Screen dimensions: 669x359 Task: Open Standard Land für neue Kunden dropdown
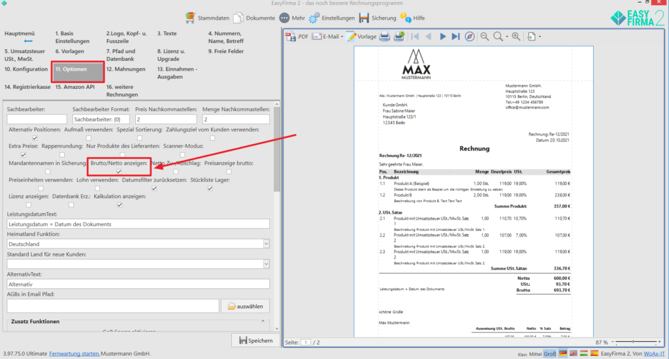(266, 264)
